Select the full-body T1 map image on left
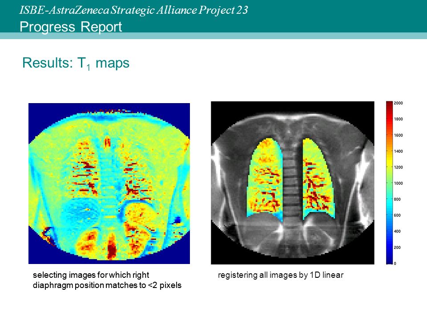427x320 pixels. [109, 184]
